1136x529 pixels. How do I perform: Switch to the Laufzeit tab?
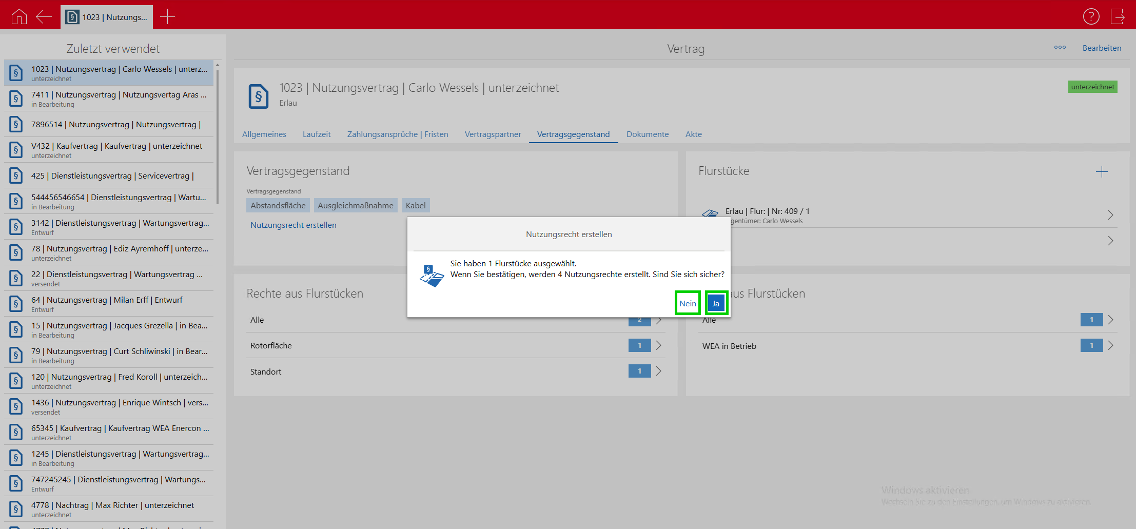click(x=317, y=134)
